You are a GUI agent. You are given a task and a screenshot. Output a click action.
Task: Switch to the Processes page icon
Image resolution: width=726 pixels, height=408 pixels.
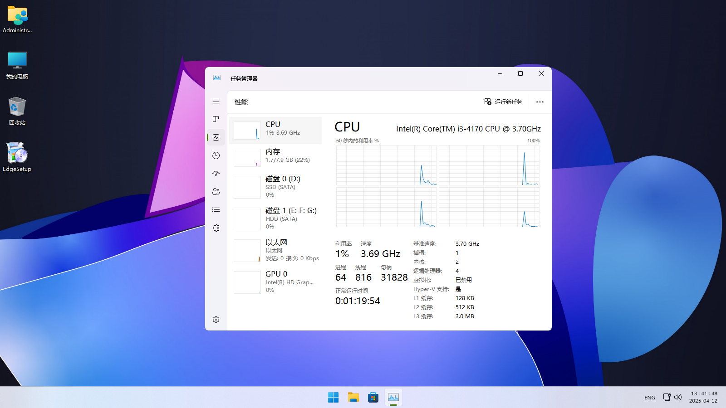[x=216, y=119]
